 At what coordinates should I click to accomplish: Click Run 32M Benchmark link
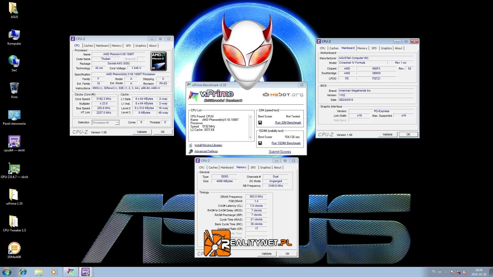[x=288, y=123]
